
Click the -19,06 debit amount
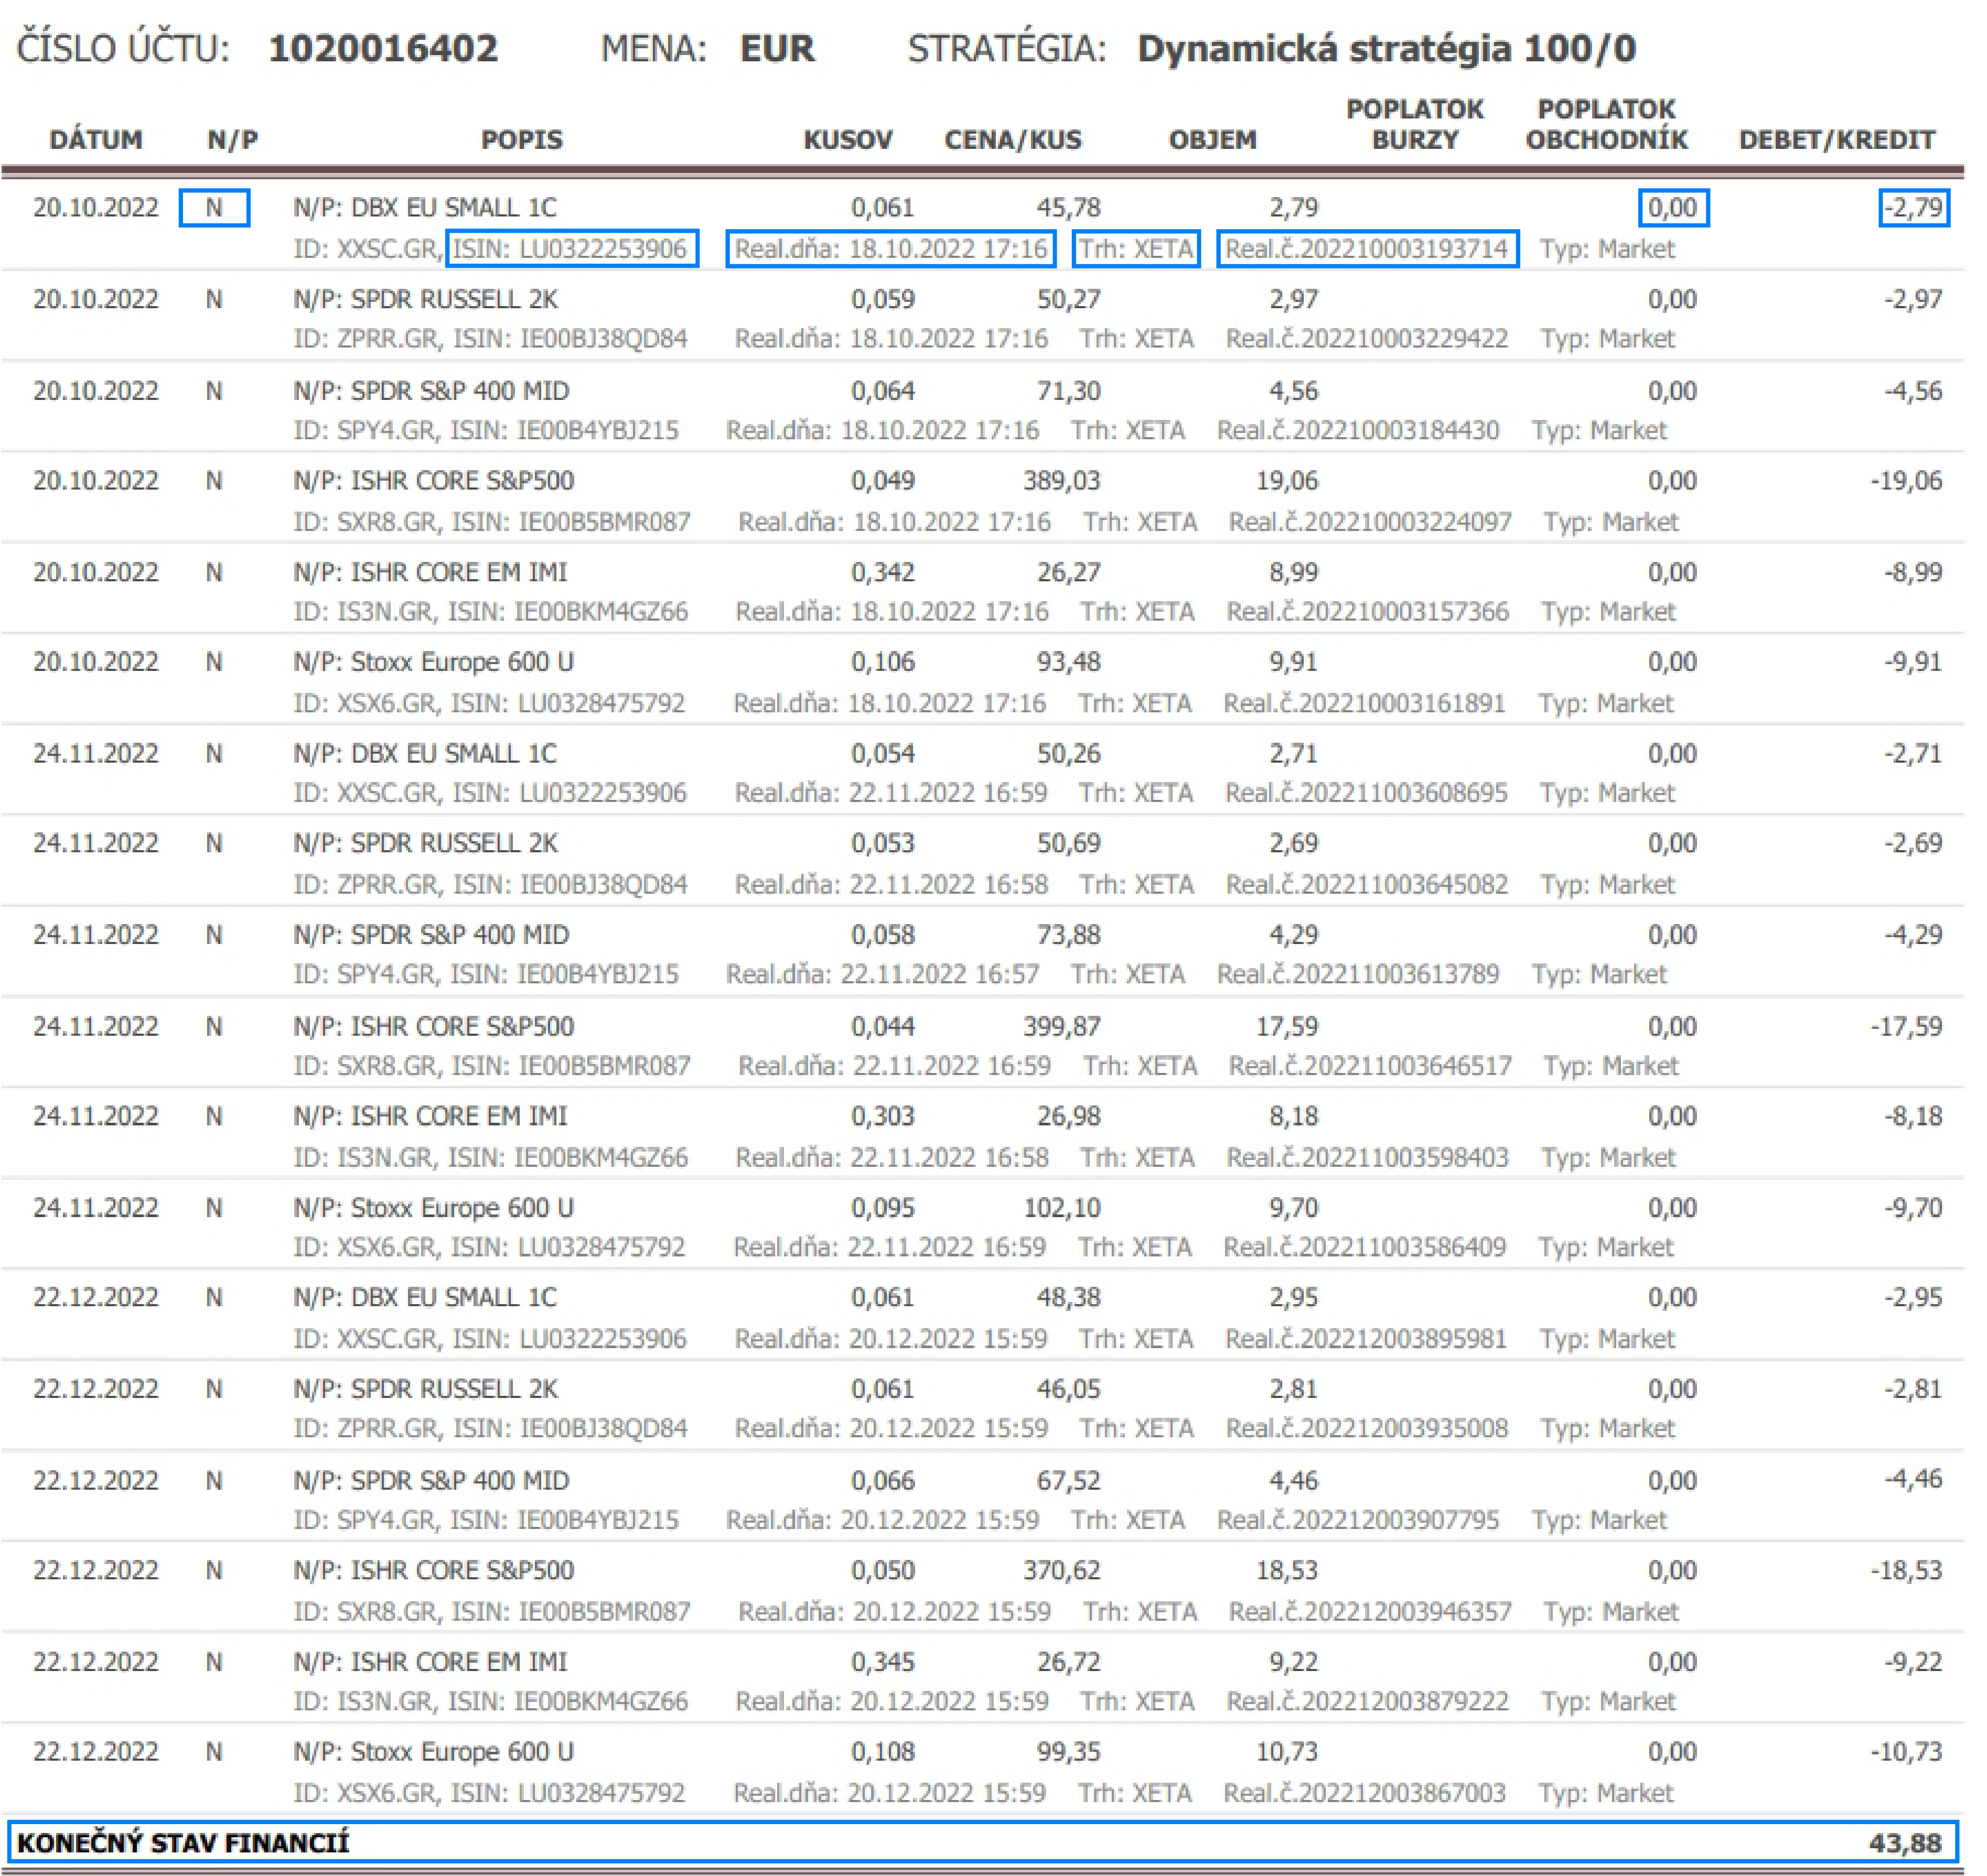[1906, 481]
